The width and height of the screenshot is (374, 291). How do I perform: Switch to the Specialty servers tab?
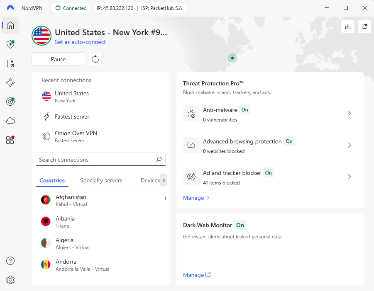(x=101, y=180)
